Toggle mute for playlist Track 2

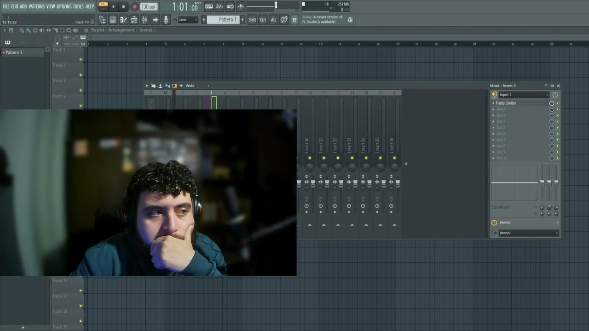pos(81,74)
